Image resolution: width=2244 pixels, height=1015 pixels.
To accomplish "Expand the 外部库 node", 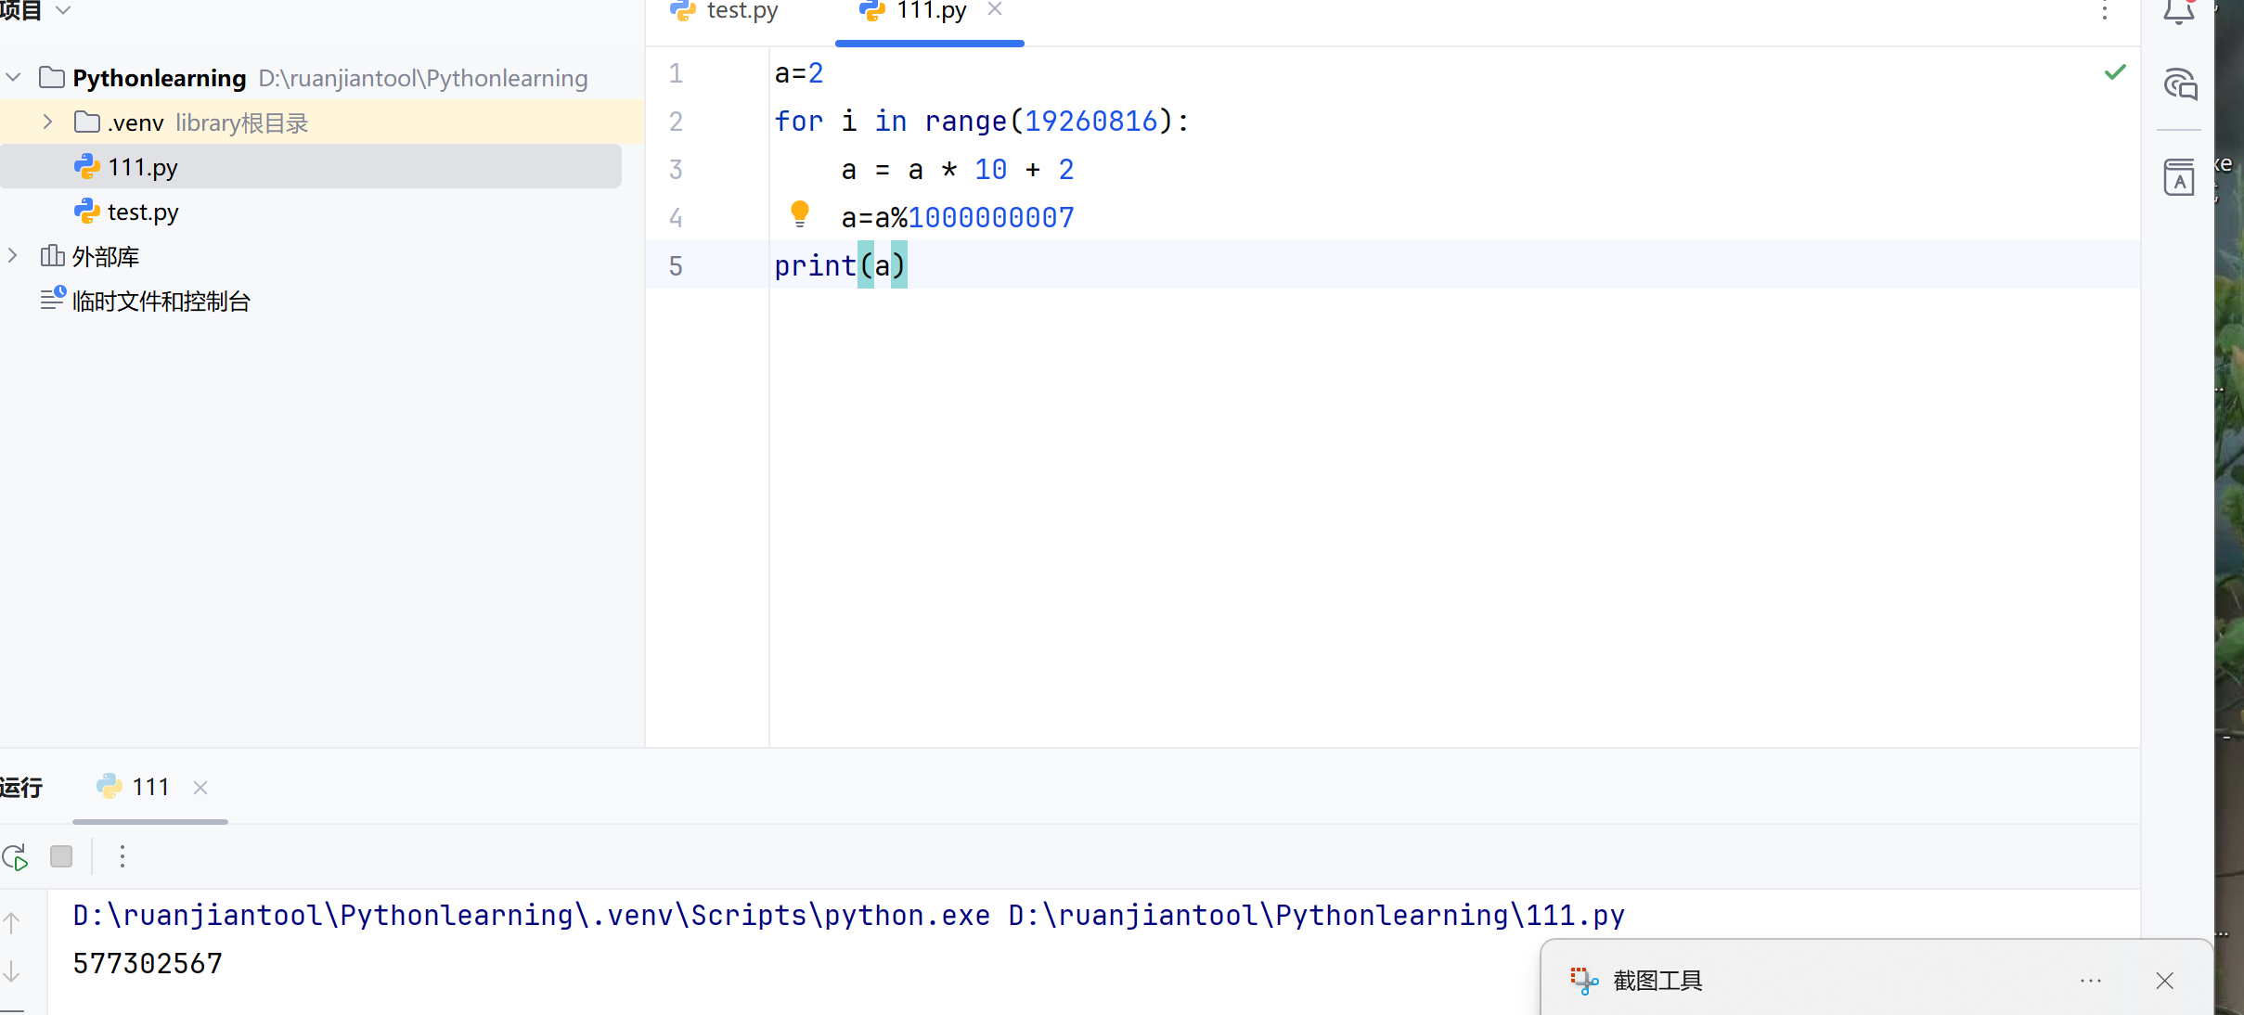I will 14,256.
